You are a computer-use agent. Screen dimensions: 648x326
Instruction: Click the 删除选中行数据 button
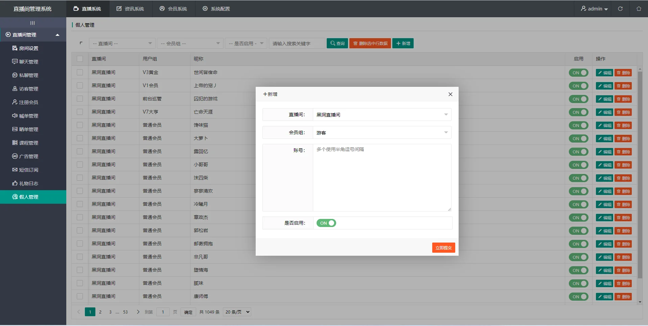coord(370,44)
